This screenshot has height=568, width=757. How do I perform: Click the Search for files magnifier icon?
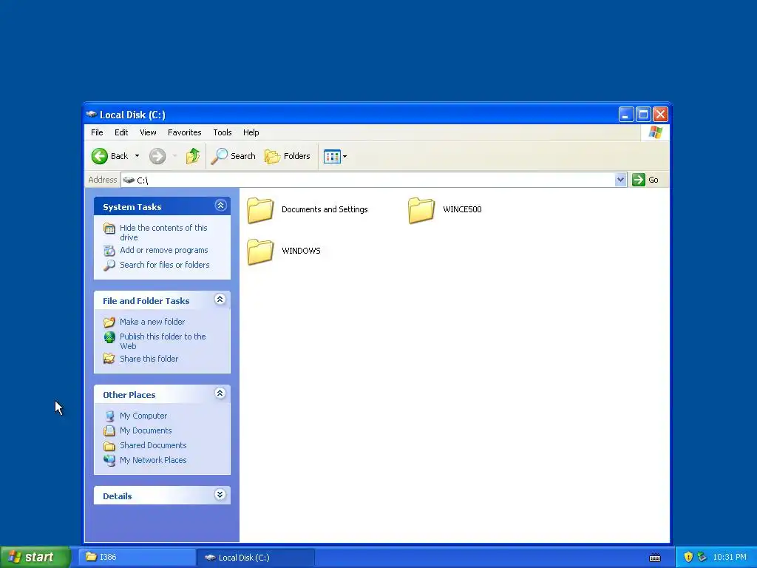(x=109, y=266)
